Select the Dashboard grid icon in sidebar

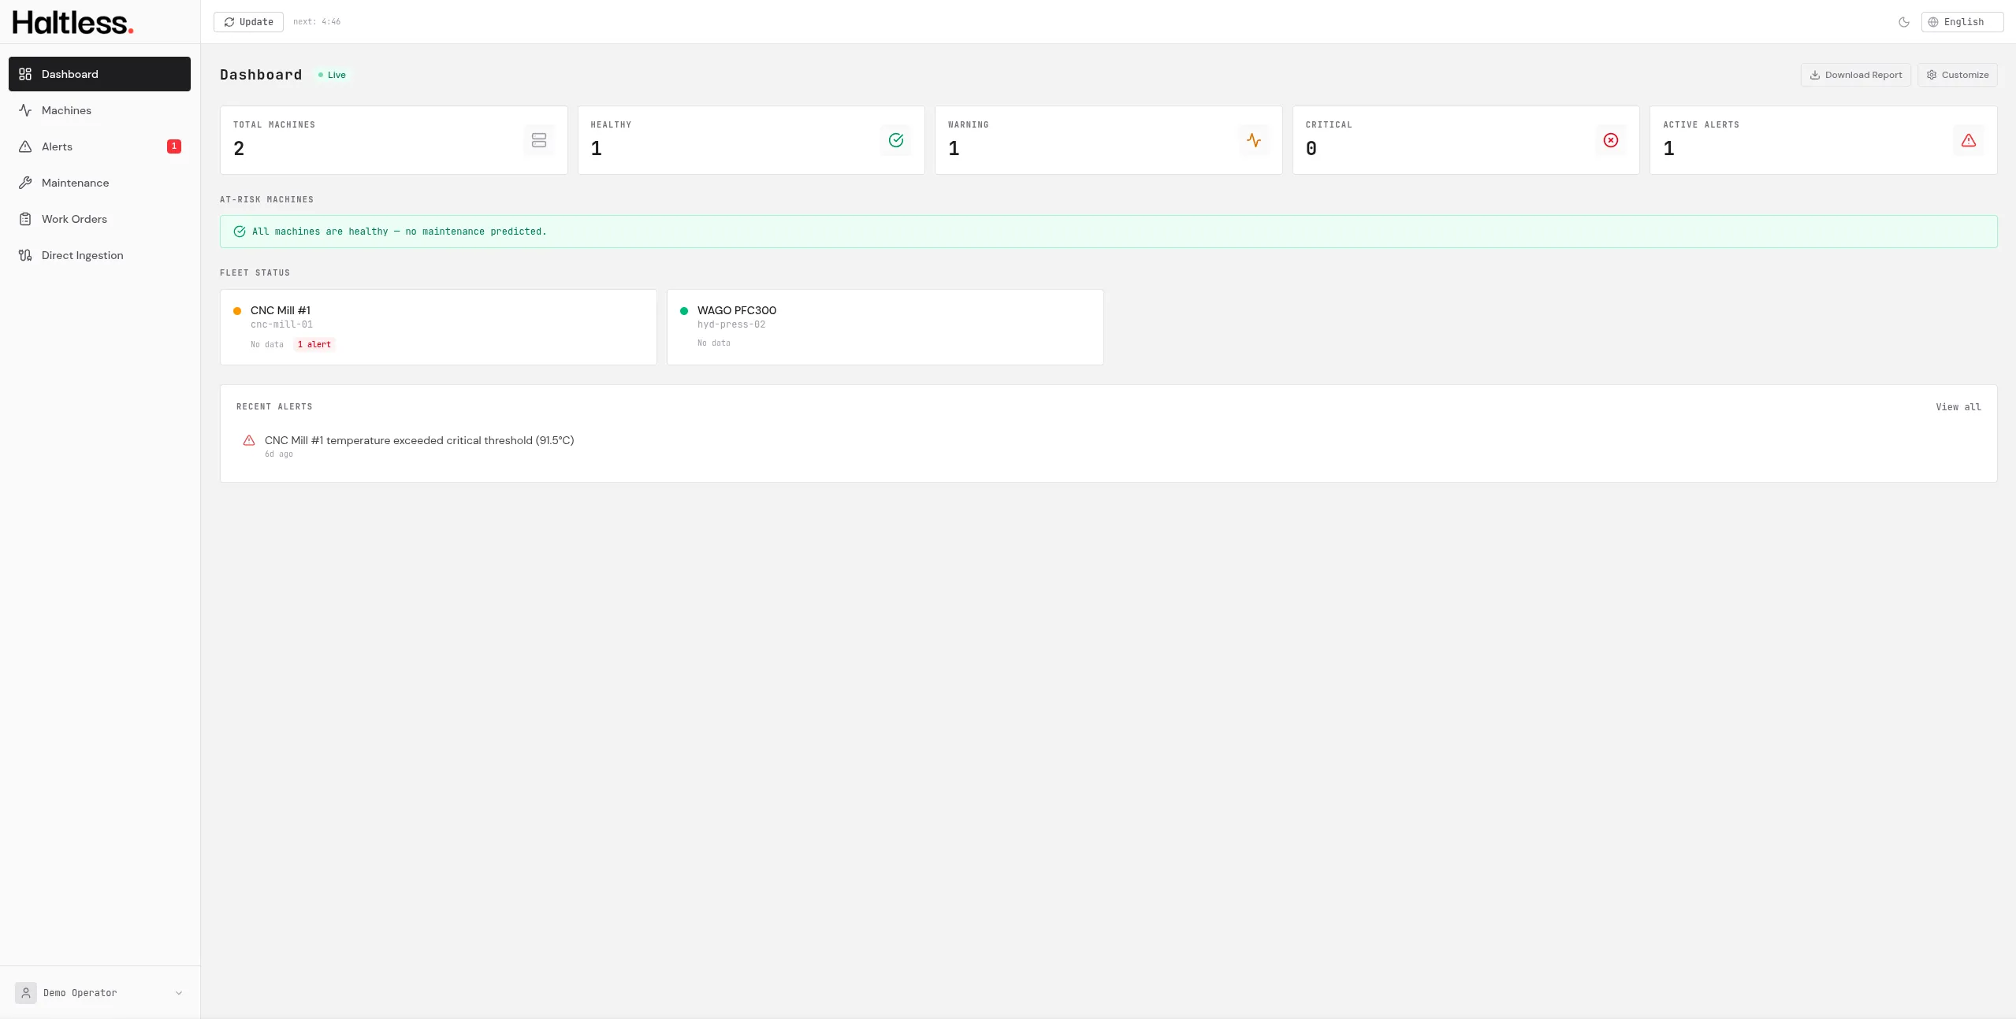tap(24, 73)
